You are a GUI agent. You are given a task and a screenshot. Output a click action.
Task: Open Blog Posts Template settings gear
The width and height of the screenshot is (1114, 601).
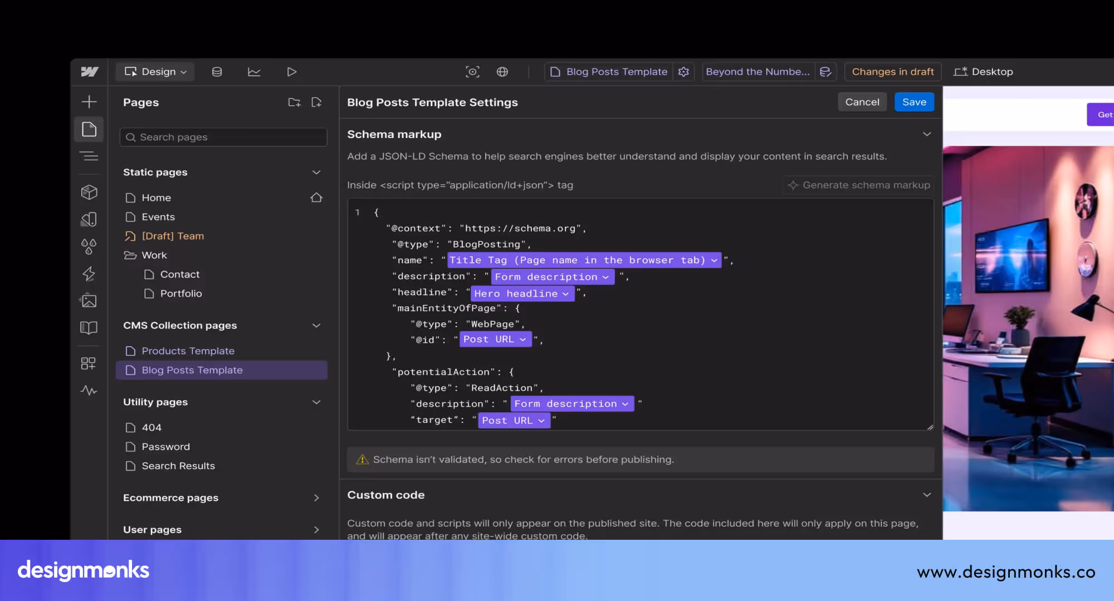(683, 72)
